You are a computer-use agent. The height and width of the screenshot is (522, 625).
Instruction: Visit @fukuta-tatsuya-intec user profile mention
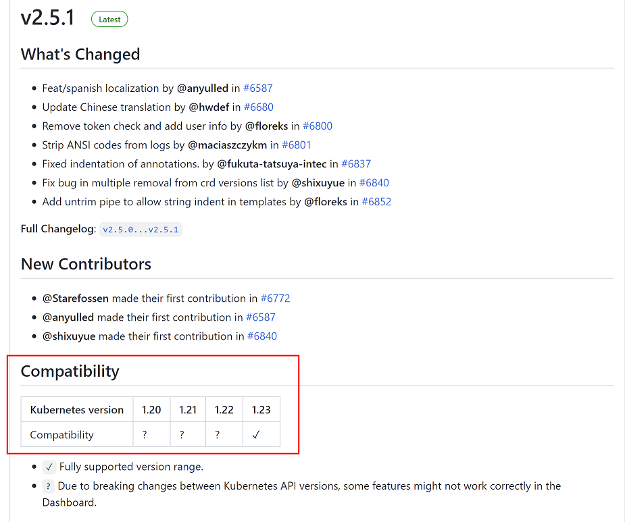[272, 163]
